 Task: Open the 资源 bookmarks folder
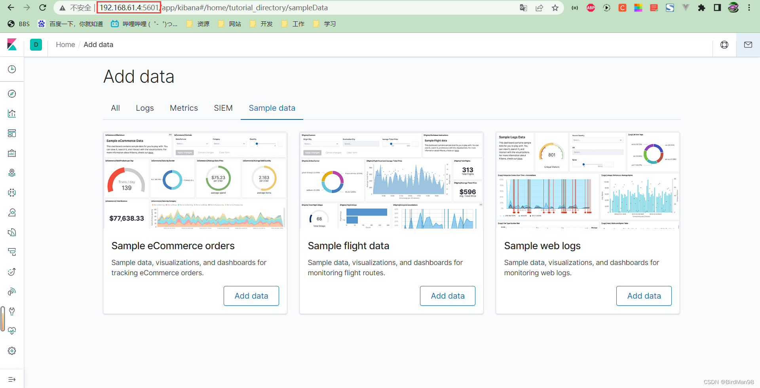[x=198, y=24]
